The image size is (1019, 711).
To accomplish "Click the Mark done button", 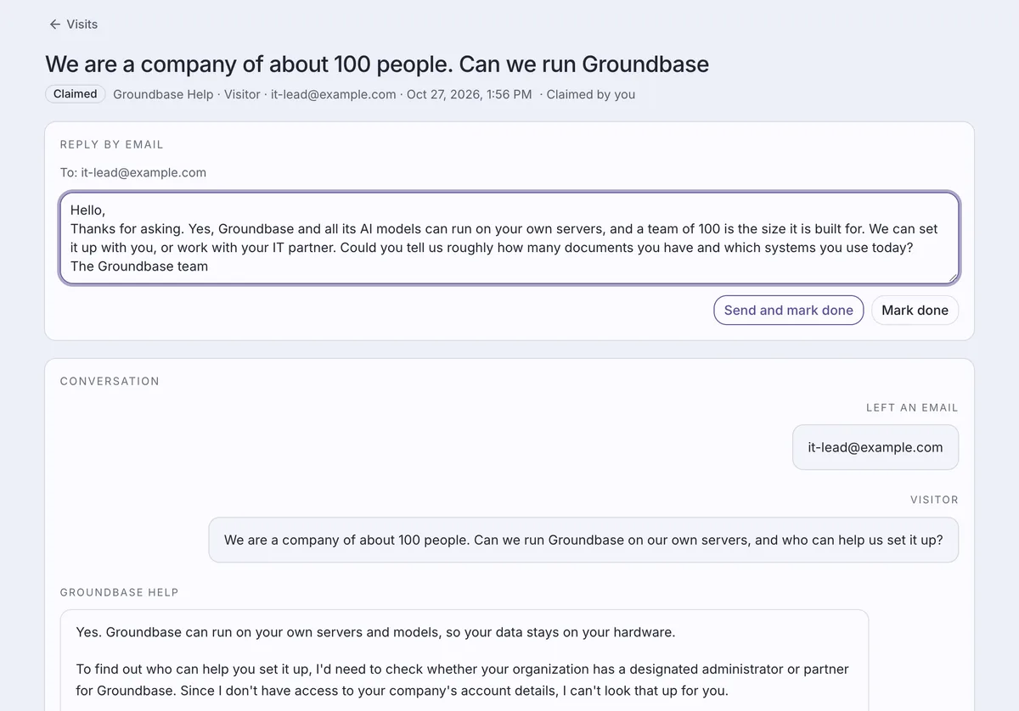I will point(915,311).
